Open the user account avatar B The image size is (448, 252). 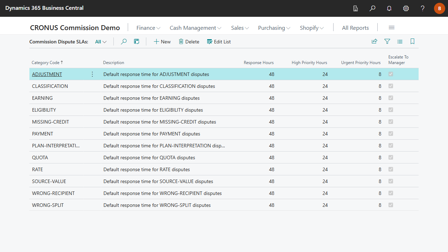pyautogui.click(x=440, y=8)
